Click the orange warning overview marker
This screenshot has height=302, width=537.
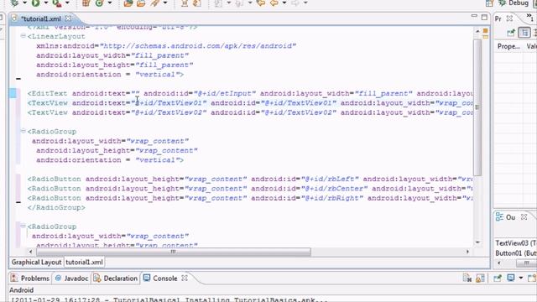[485, 31]
